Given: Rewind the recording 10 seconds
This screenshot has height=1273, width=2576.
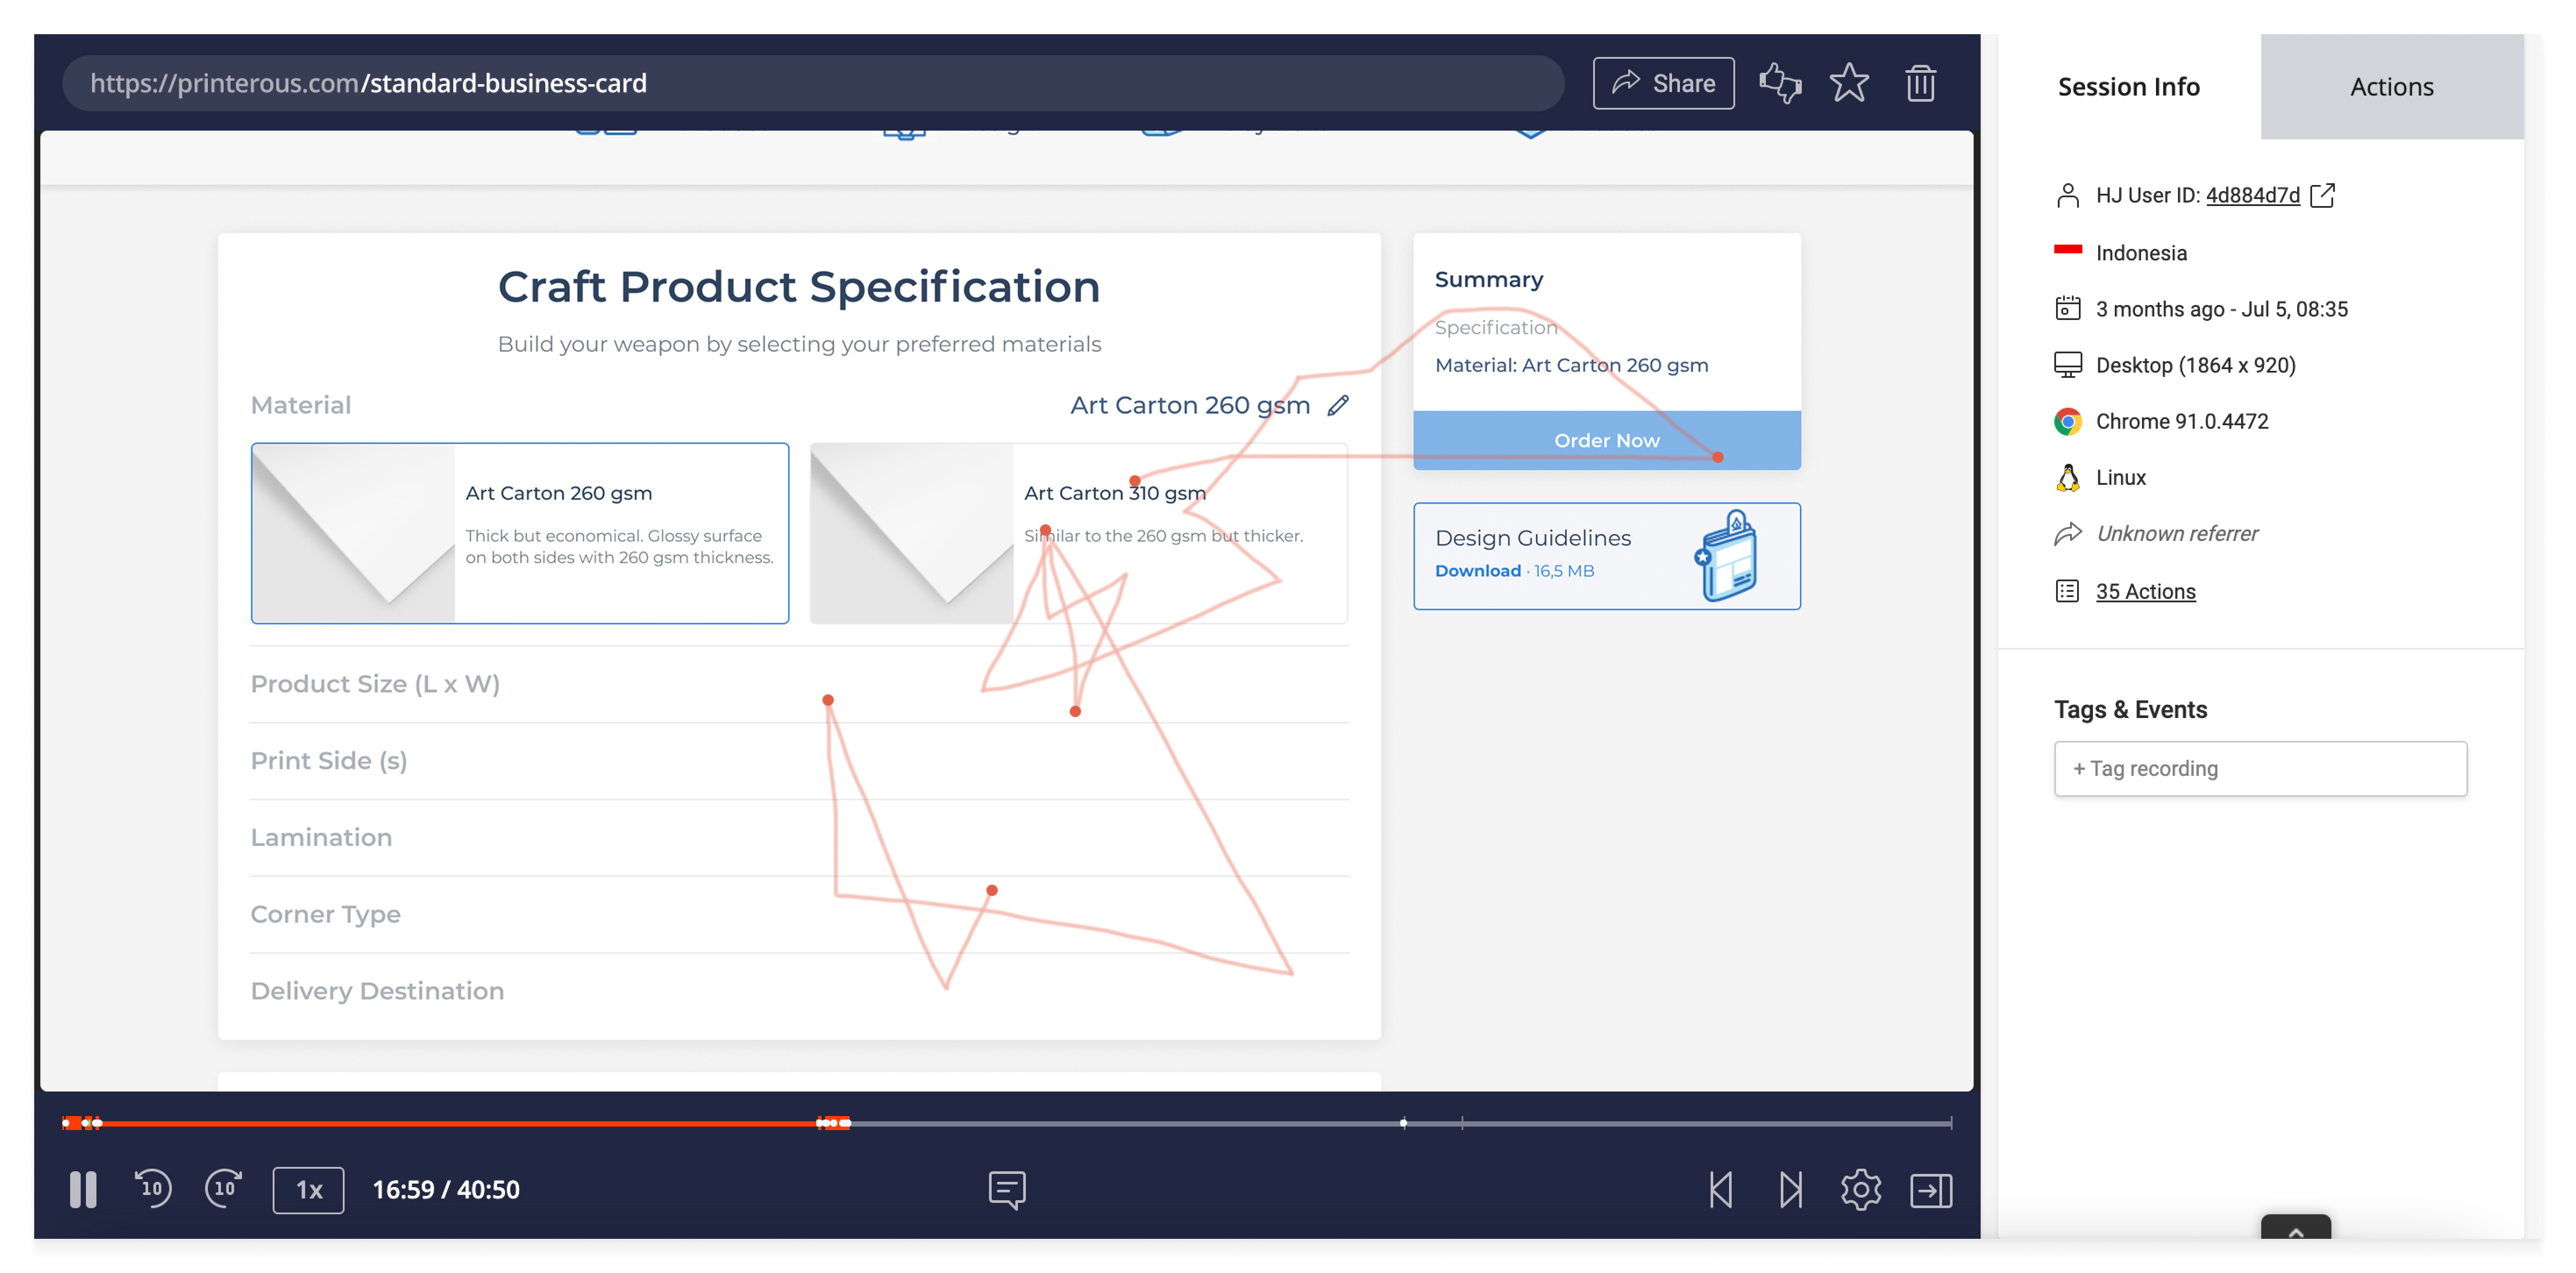Looking at the screenshot, I should (x=152, y=1188).
